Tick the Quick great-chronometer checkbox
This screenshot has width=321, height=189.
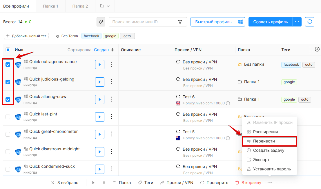tap(8, 134)
